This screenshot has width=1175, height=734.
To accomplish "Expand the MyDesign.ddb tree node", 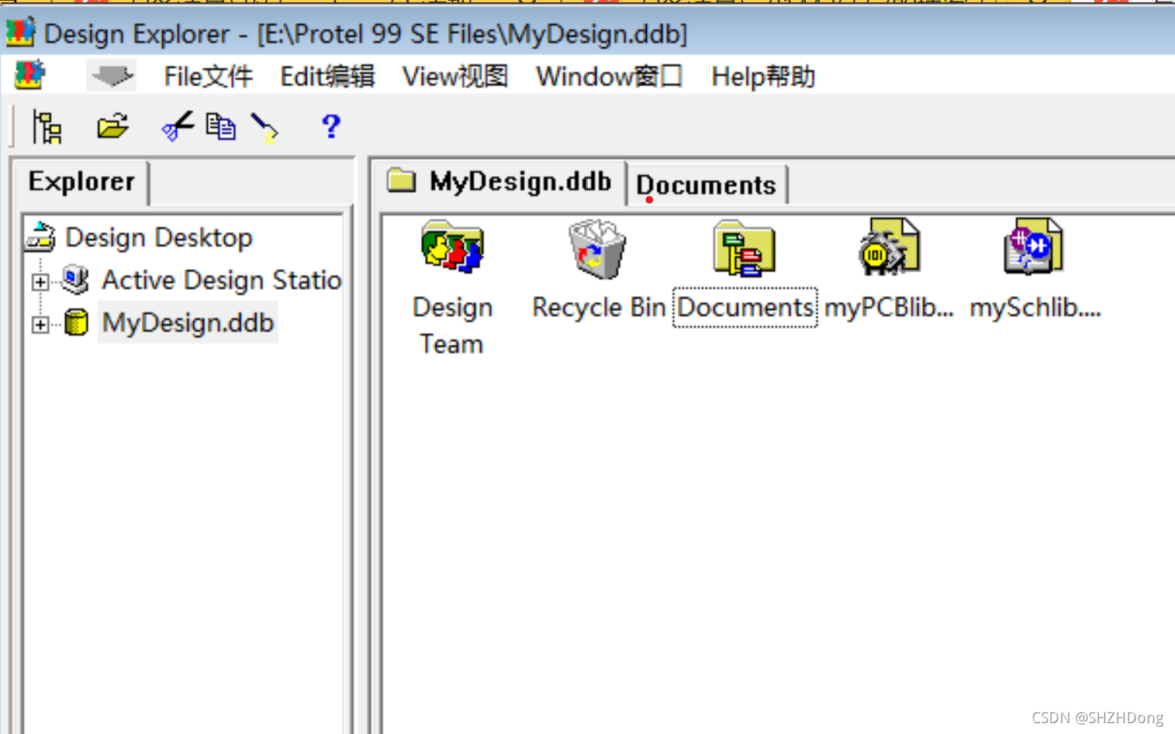I will point(40,325).
